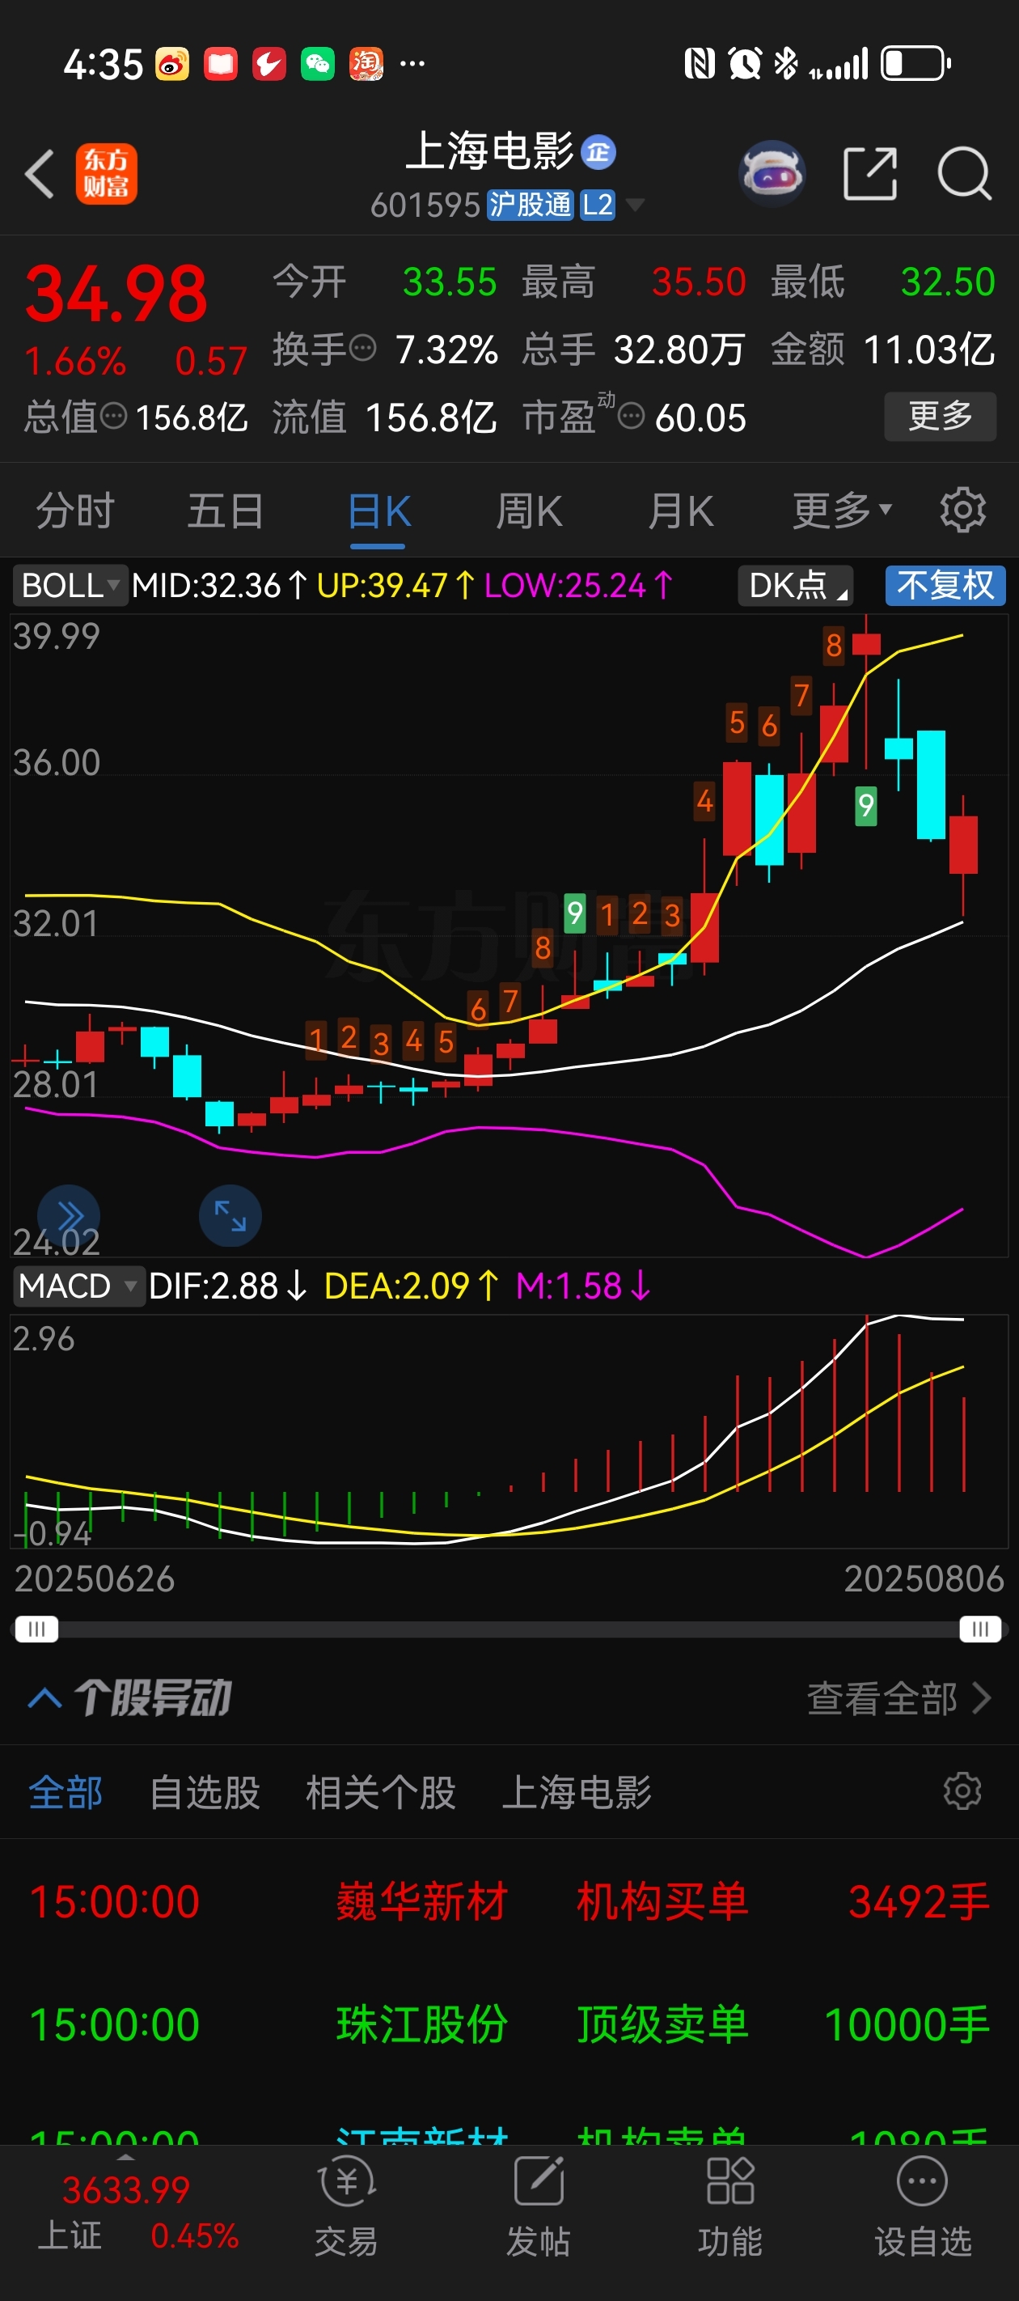Open the DK点 selector
Image resolution: width=1019 pixels, height=2301 pixels.
(796, 586)
